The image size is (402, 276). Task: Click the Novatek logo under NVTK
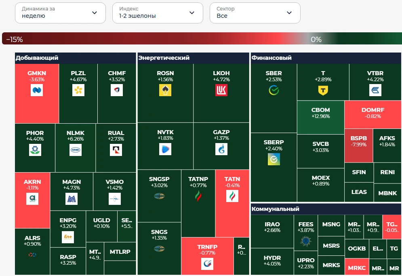click(165, 149)
